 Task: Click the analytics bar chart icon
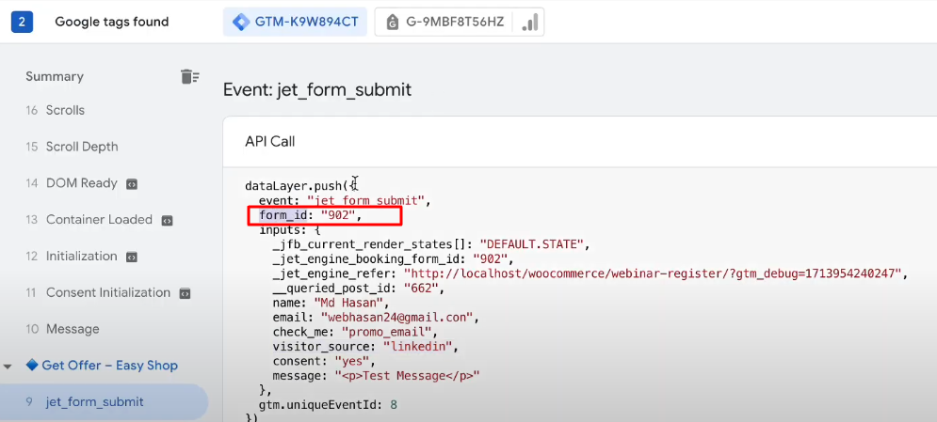529,22
